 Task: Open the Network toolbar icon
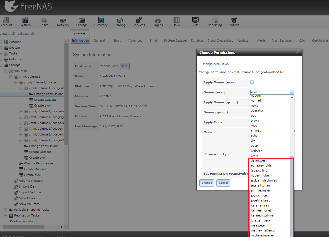click(63, 22)
